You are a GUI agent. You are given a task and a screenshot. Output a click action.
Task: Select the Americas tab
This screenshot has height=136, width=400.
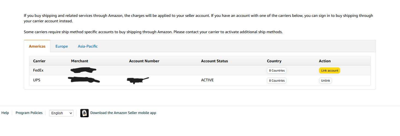click(x=37, y=46)
